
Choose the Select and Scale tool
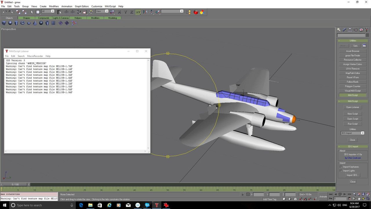[x=85, y=12]
